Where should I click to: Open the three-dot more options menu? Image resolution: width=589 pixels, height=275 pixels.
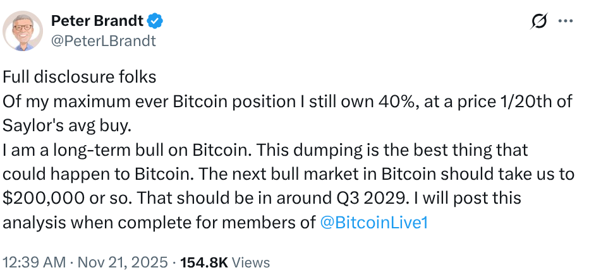pyautogui.click(x=565, y=22)
